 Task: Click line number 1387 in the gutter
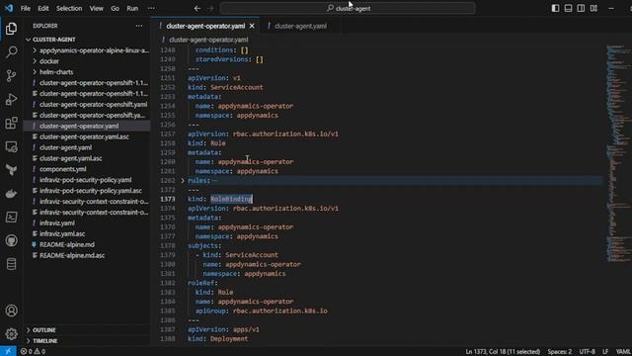[x=168, y=329]
